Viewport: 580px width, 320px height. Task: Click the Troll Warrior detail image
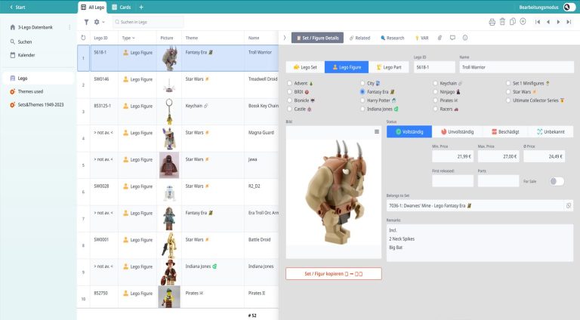click(334, 192)
